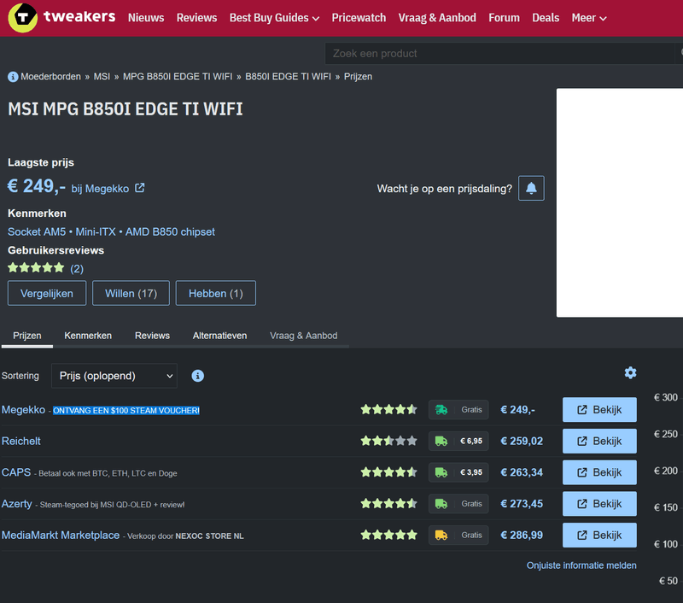Open the MediaMarkt Marketplace shop link
683x603 pixels.
click(x=61, y=535)
